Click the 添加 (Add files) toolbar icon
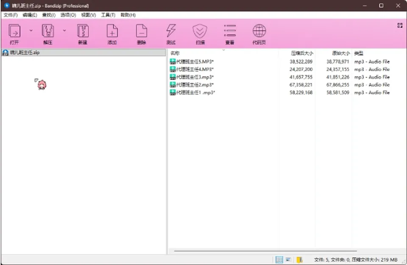The image size is (407, 265). pos(112,31)
